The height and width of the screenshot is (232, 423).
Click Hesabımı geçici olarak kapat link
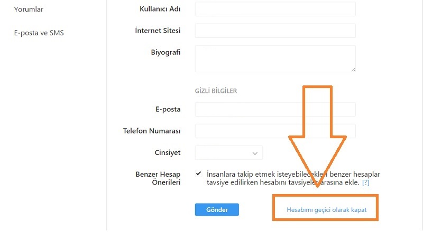pos(326,210)
